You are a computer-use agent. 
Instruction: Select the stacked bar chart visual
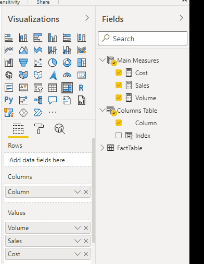(9, 38)
